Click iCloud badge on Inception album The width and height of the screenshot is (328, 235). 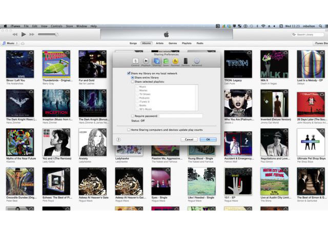coord(67,92)
